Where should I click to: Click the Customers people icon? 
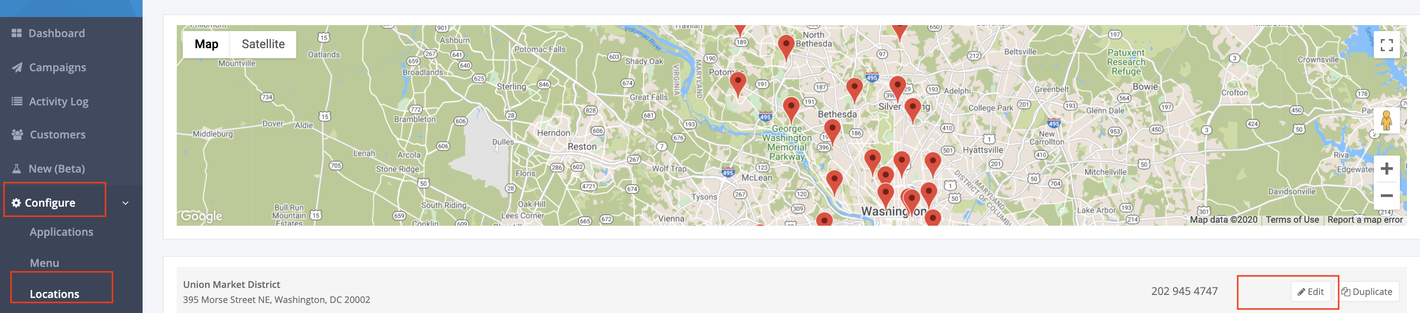point(18,134)
